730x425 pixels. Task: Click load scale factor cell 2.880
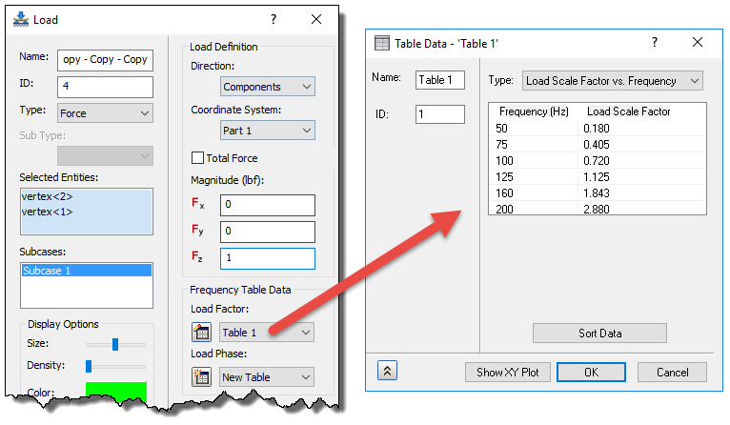point(642,208)
